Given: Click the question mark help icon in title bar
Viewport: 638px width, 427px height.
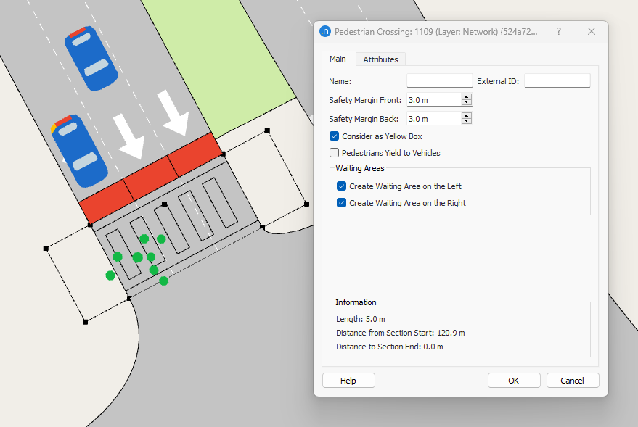Looking at the screenshot, I should point(558,32).
